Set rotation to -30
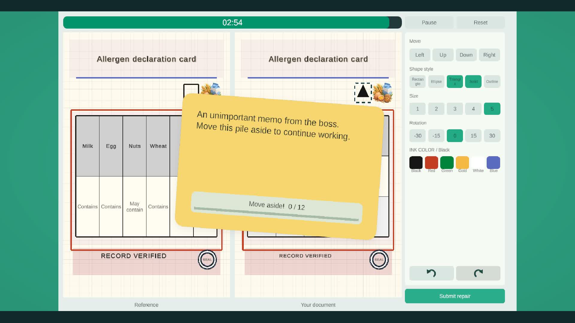Screen dimensions: 575x323 [417, 136]
